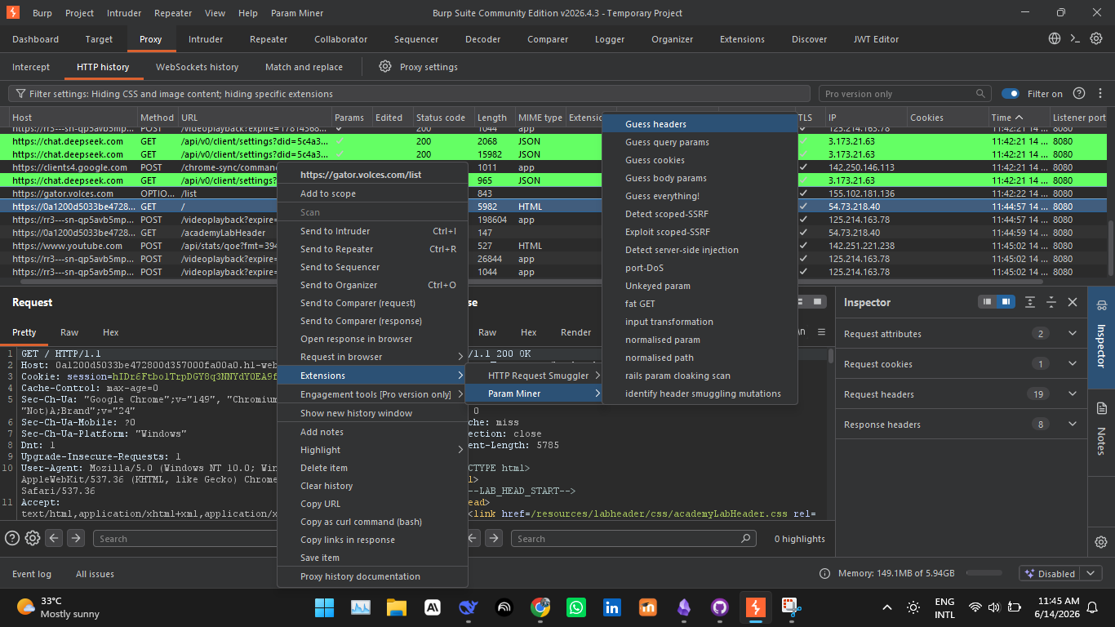Open the GitHub app from the taskbar
This screenshot has height=627, width=1115.
(x=719, y=607)
